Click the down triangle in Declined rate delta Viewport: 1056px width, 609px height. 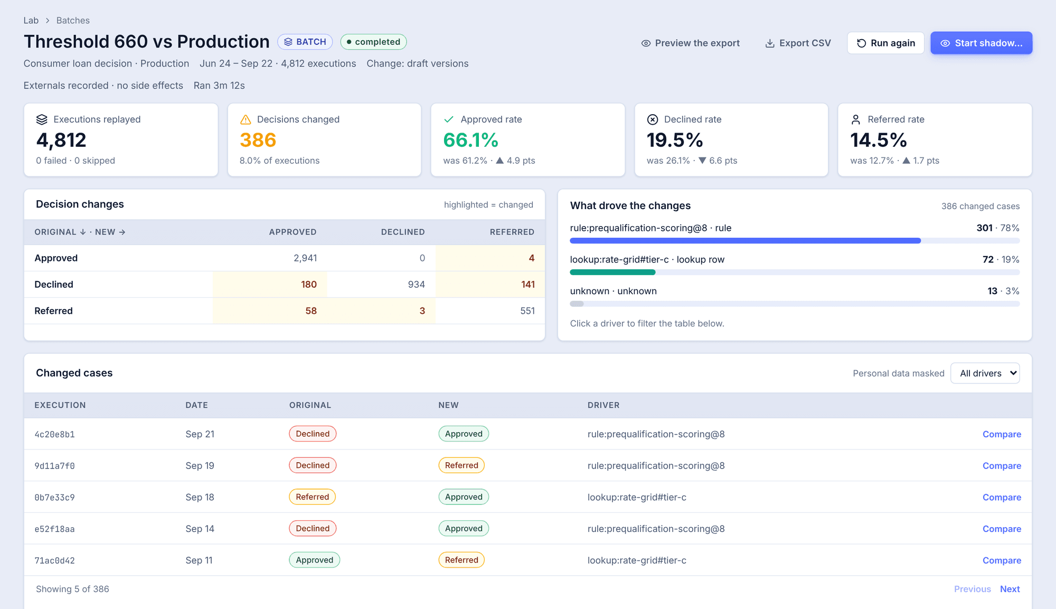702,161
